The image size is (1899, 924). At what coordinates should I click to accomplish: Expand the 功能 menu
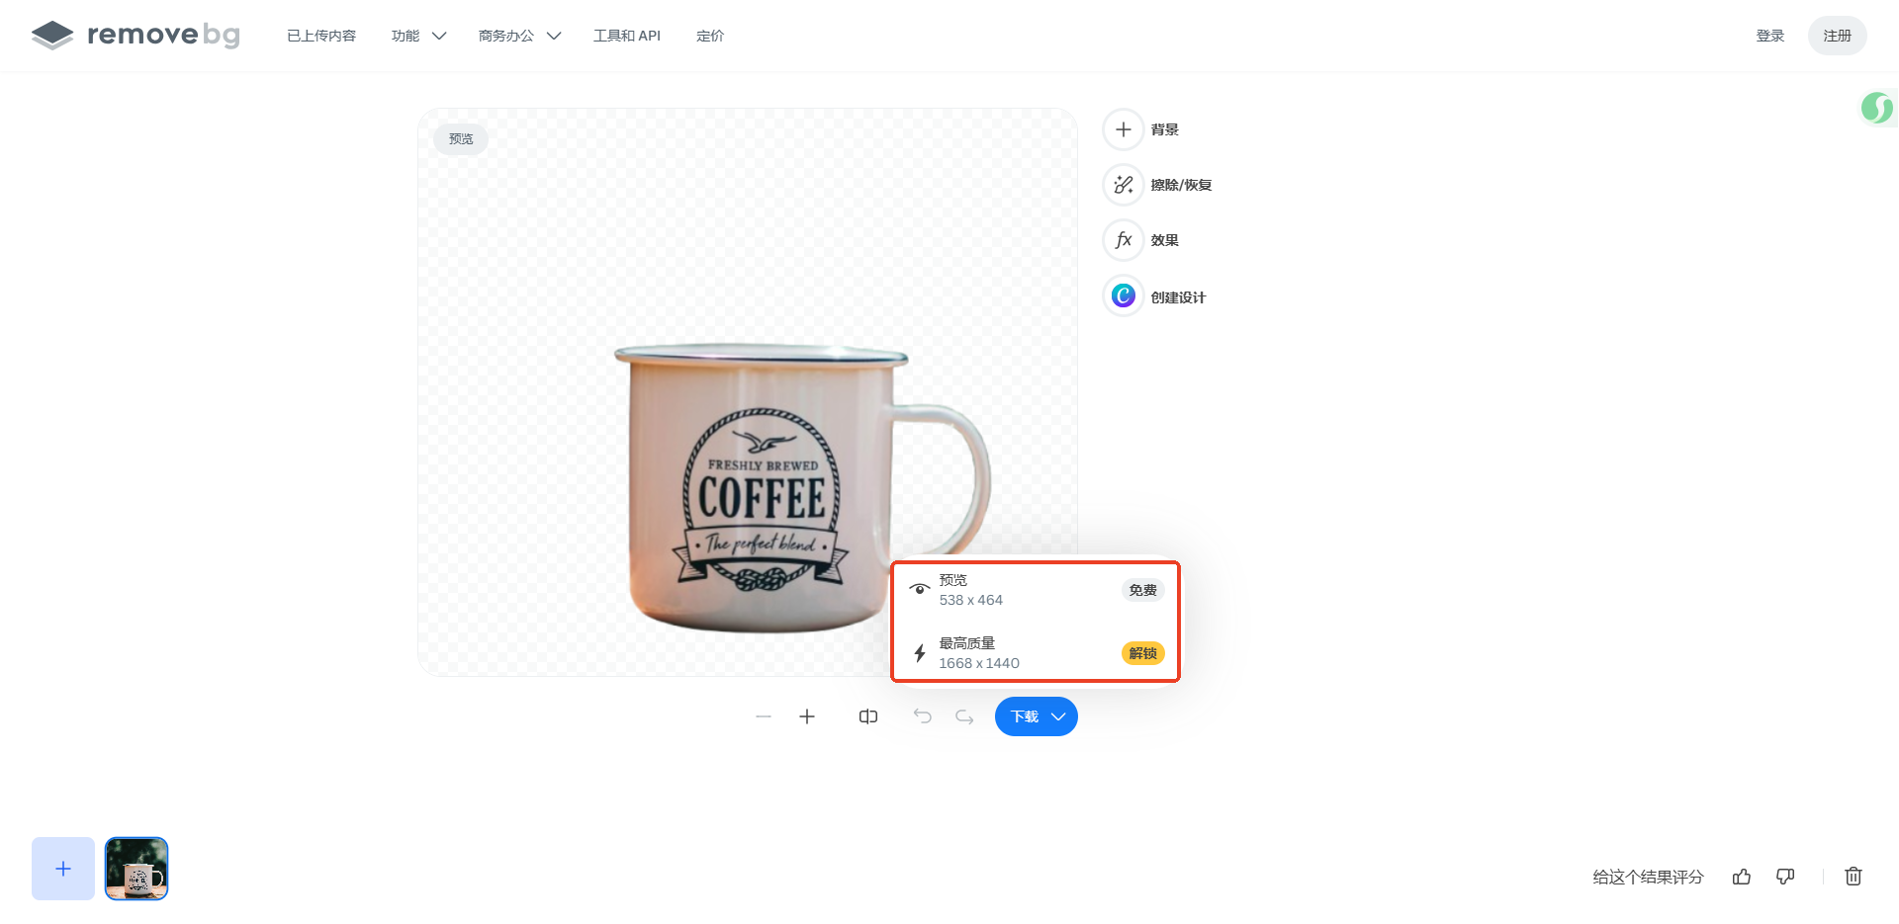[x=418, y=36]
